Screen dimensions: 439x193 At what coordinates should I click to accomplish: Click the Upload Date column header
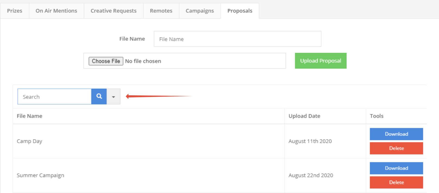(304, 116)
